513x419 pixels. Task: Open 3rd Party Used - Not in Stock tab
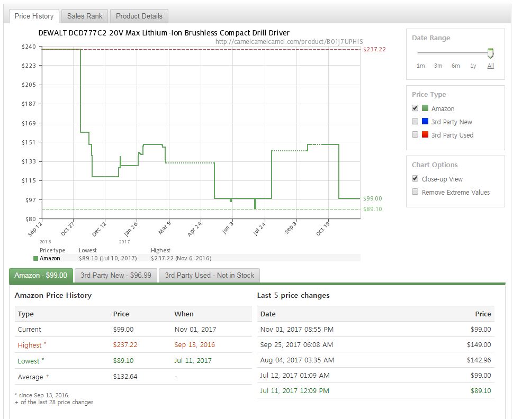(x=210, y=275)
